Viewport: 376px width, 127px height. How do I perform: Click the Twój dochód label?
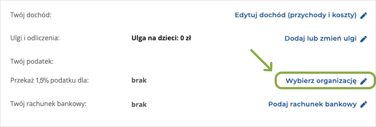click(x=31, y=15)
